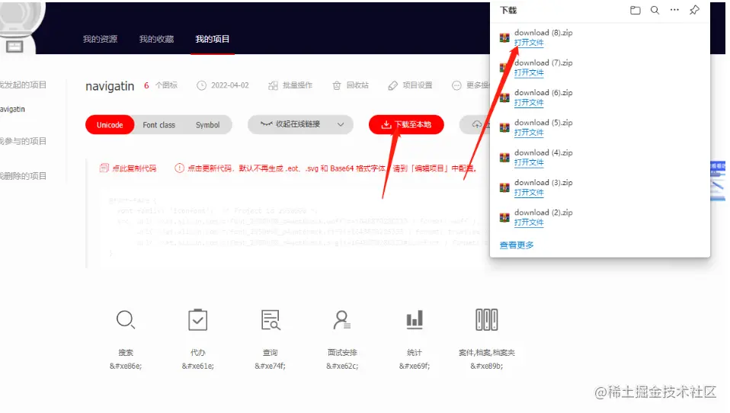The width and height of the screenshot is (730, 413).
Task: Click download (4).zip file name
Action: click(543, 152)
